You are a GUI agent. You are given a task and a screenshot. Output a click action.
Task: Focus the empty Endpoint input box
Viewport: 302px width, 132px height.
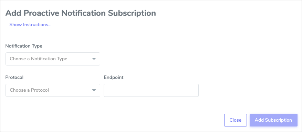[151, 90]
